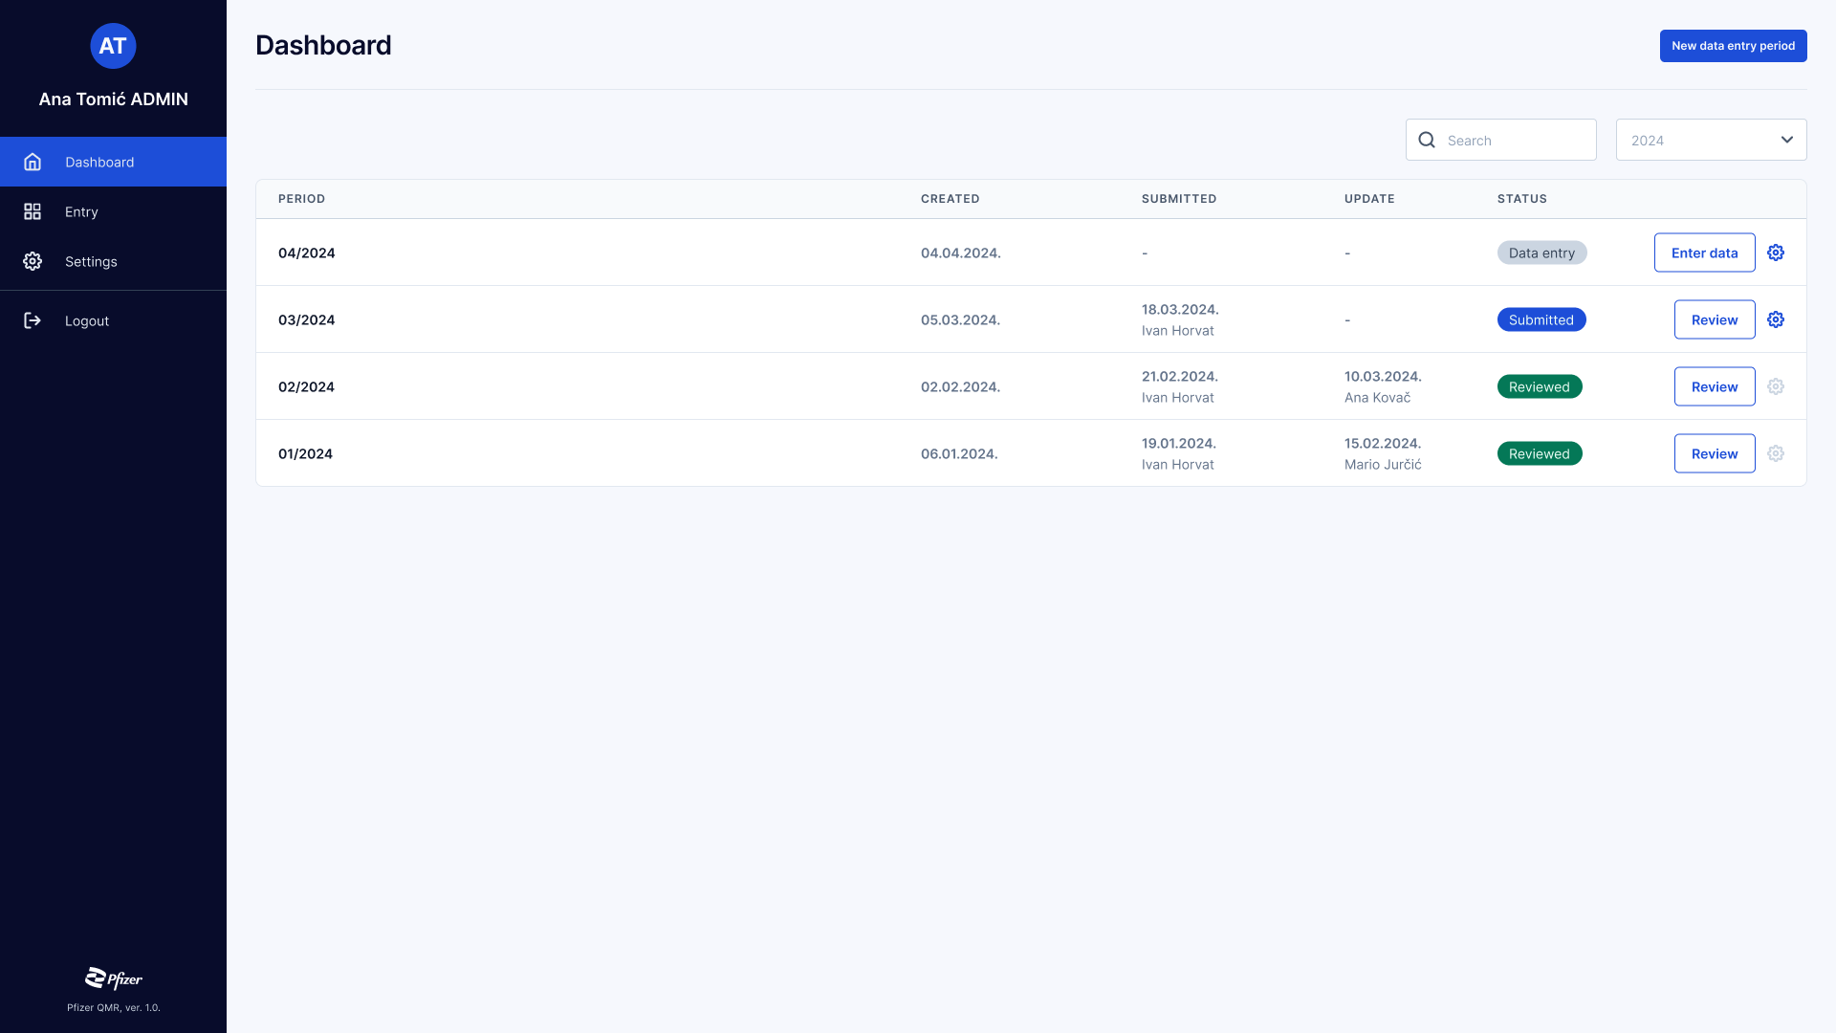The height and width of the screenshot is (1033, 1836).
Task: Click the Pfizer QMR version text
Action: [113, 1007]
